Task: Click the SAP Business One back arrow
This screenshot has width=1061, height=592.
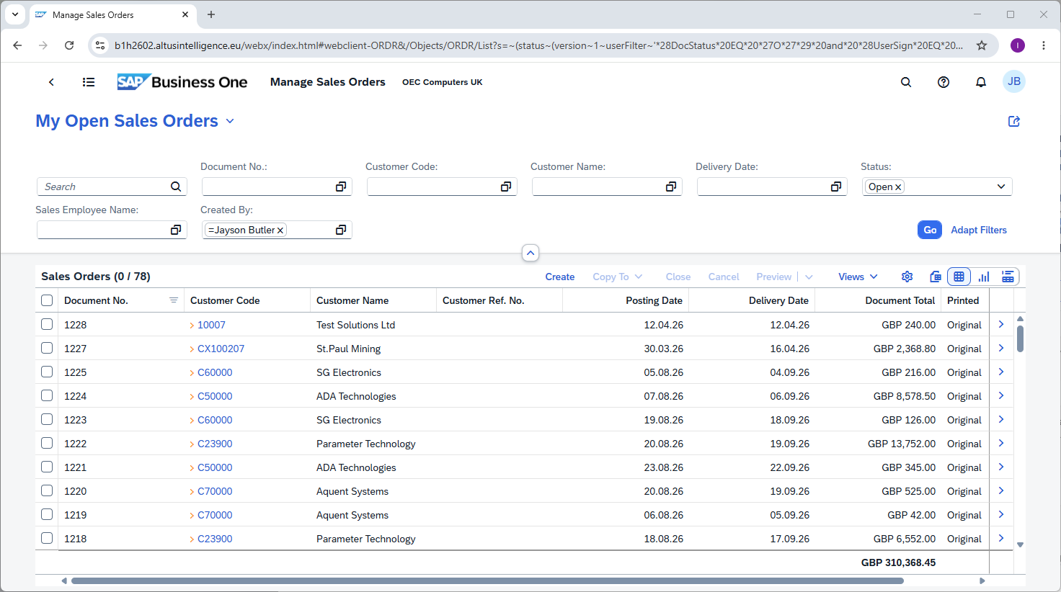Action: [x=51, y=82]
